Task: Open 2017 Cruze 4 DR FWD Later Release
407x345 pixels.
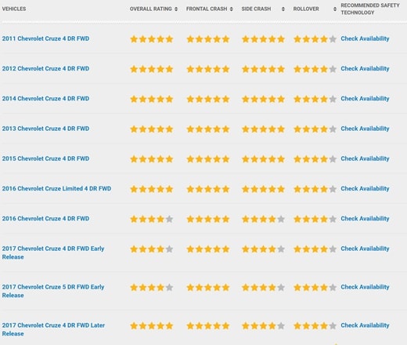Action: [x=53, y=329]
